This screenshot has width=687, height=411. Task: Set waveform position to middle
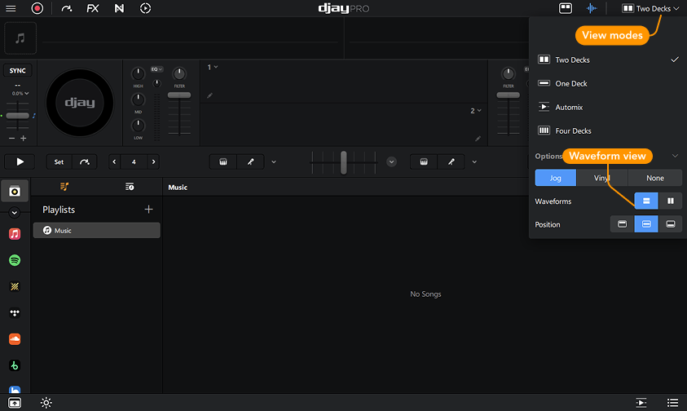(x=646, y=224)
